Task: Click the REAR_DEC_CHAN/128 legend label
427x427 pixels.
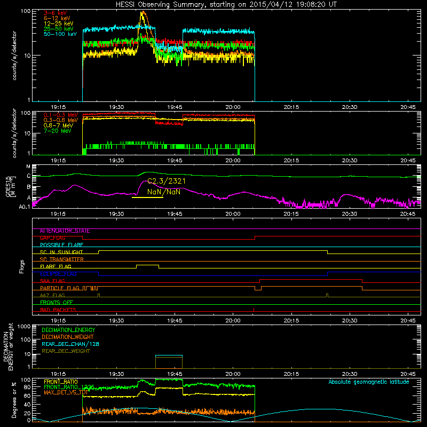Action: pos(70,344)
